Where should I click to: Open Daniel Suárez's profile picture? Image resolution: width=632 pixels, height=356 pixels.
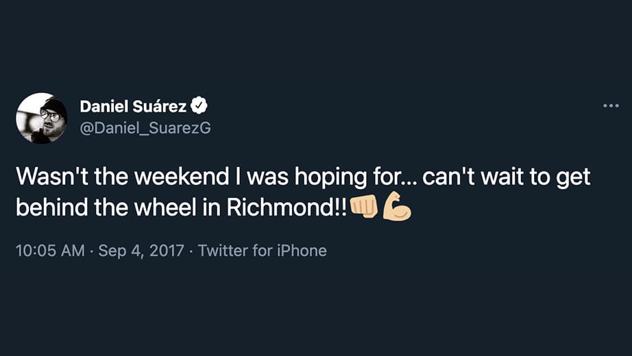42,118
